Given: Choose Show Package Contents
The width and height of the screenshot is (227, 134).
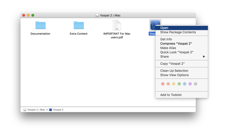Looking at the screenshot, I should tap(182, 32).
